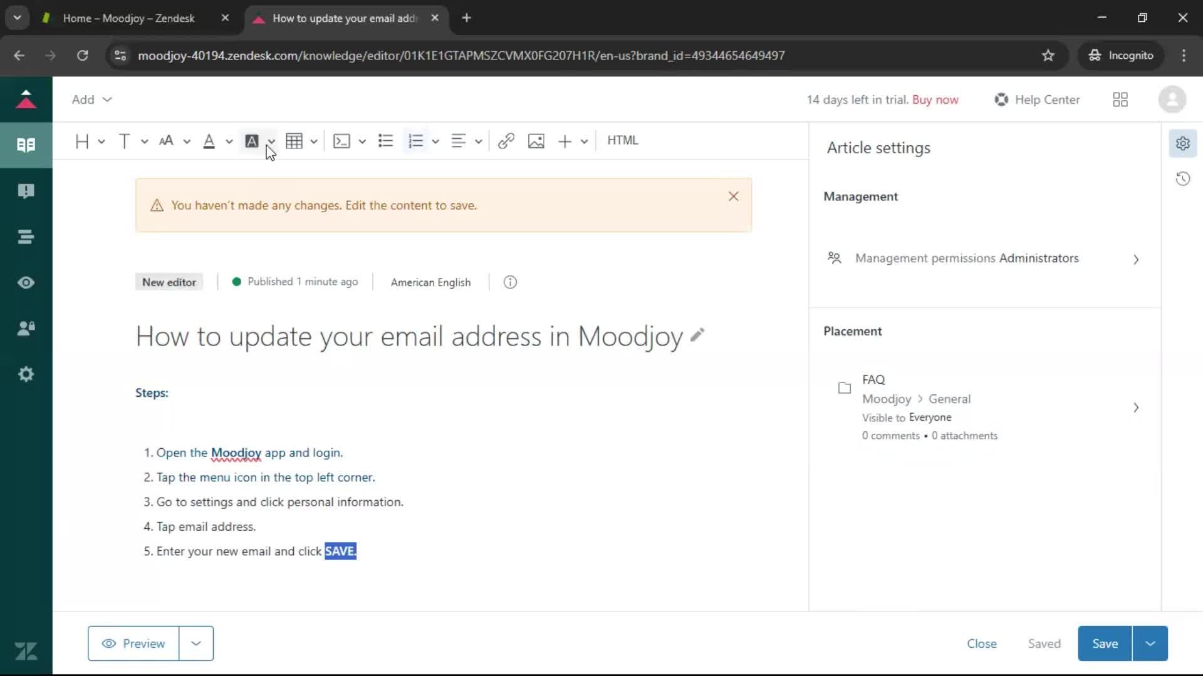Expand the Font size dropdown arrow
1203x676 pixels.
pos(187,141)
